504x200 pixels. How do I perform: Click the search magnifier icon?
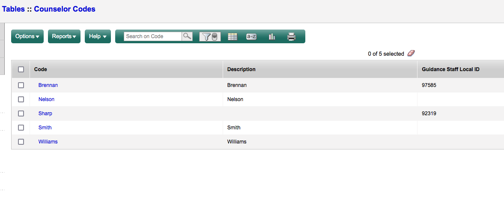click(187, 36)
